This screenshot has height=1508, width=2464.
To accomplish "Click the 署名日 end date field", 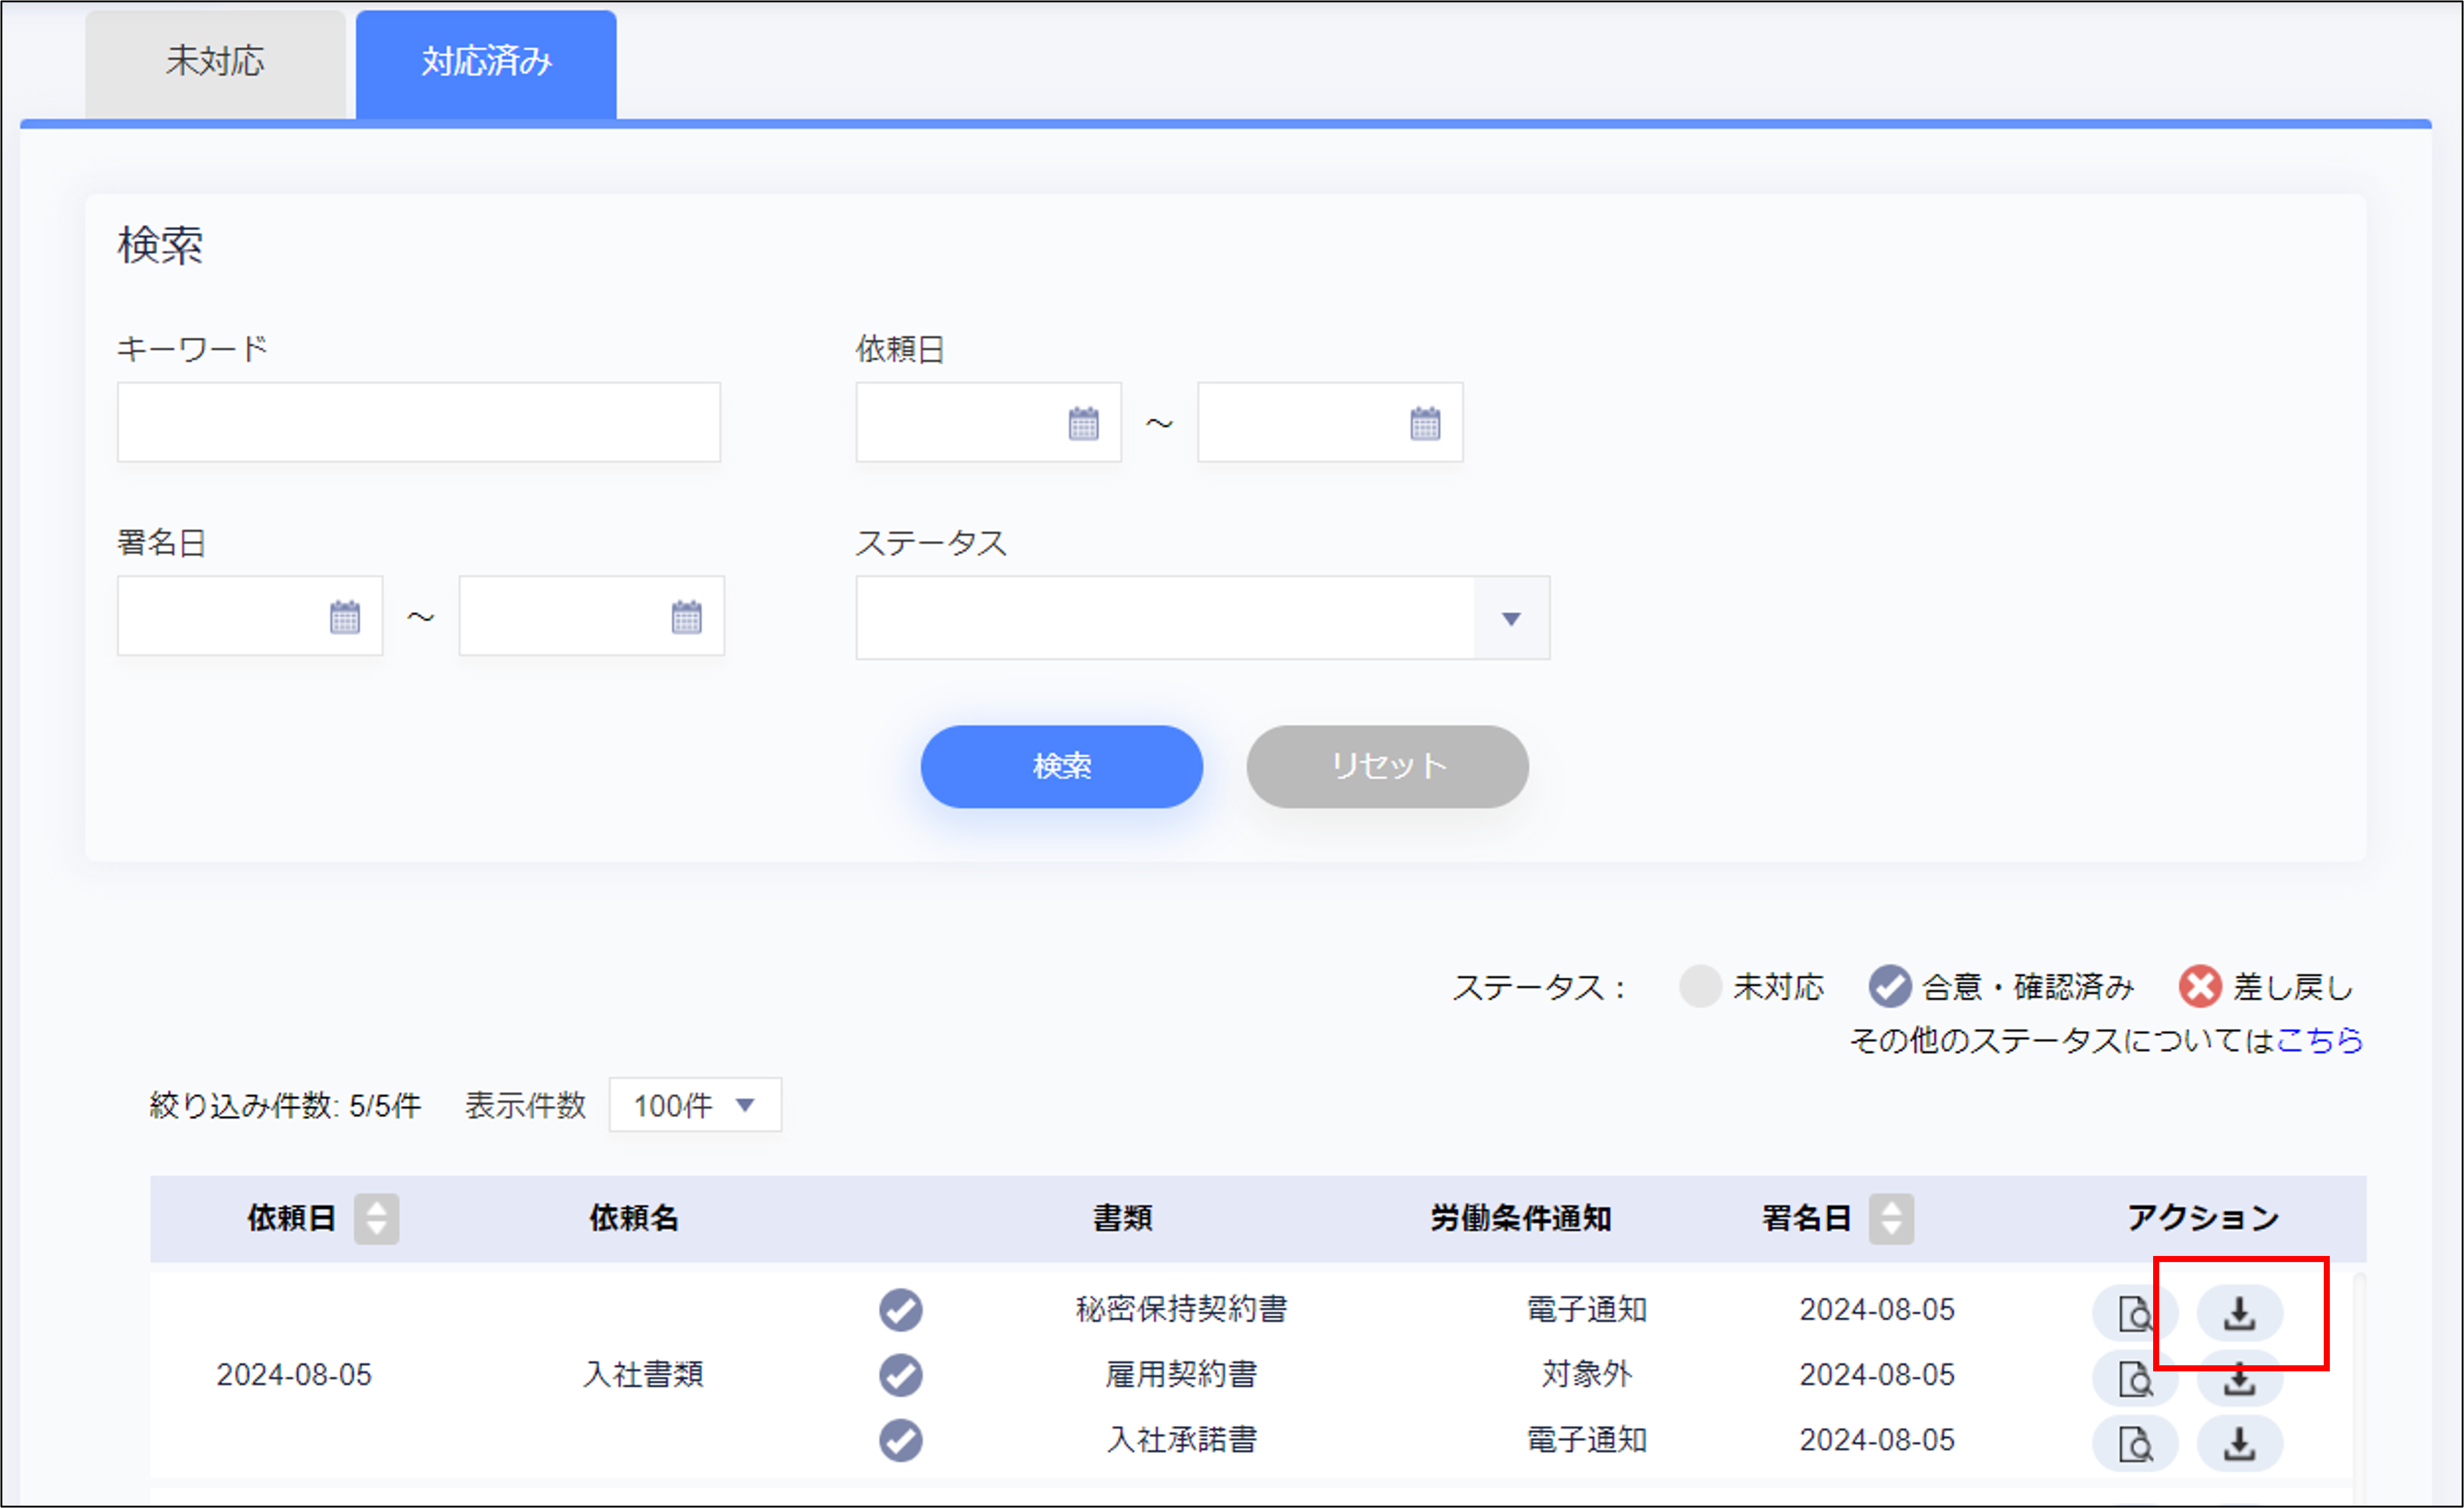I will 591,616.
